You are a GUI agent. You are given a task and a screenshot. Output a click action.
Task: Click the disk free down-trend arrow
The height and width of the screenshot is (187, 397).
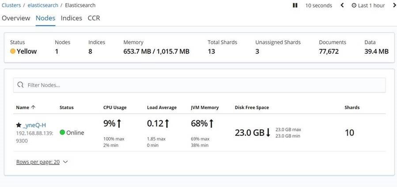coord(268,133)
